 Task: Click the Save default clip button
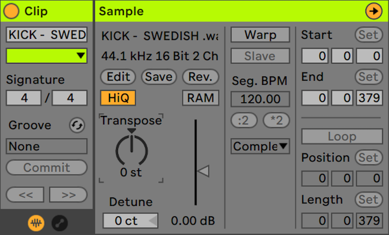point(159,77)
